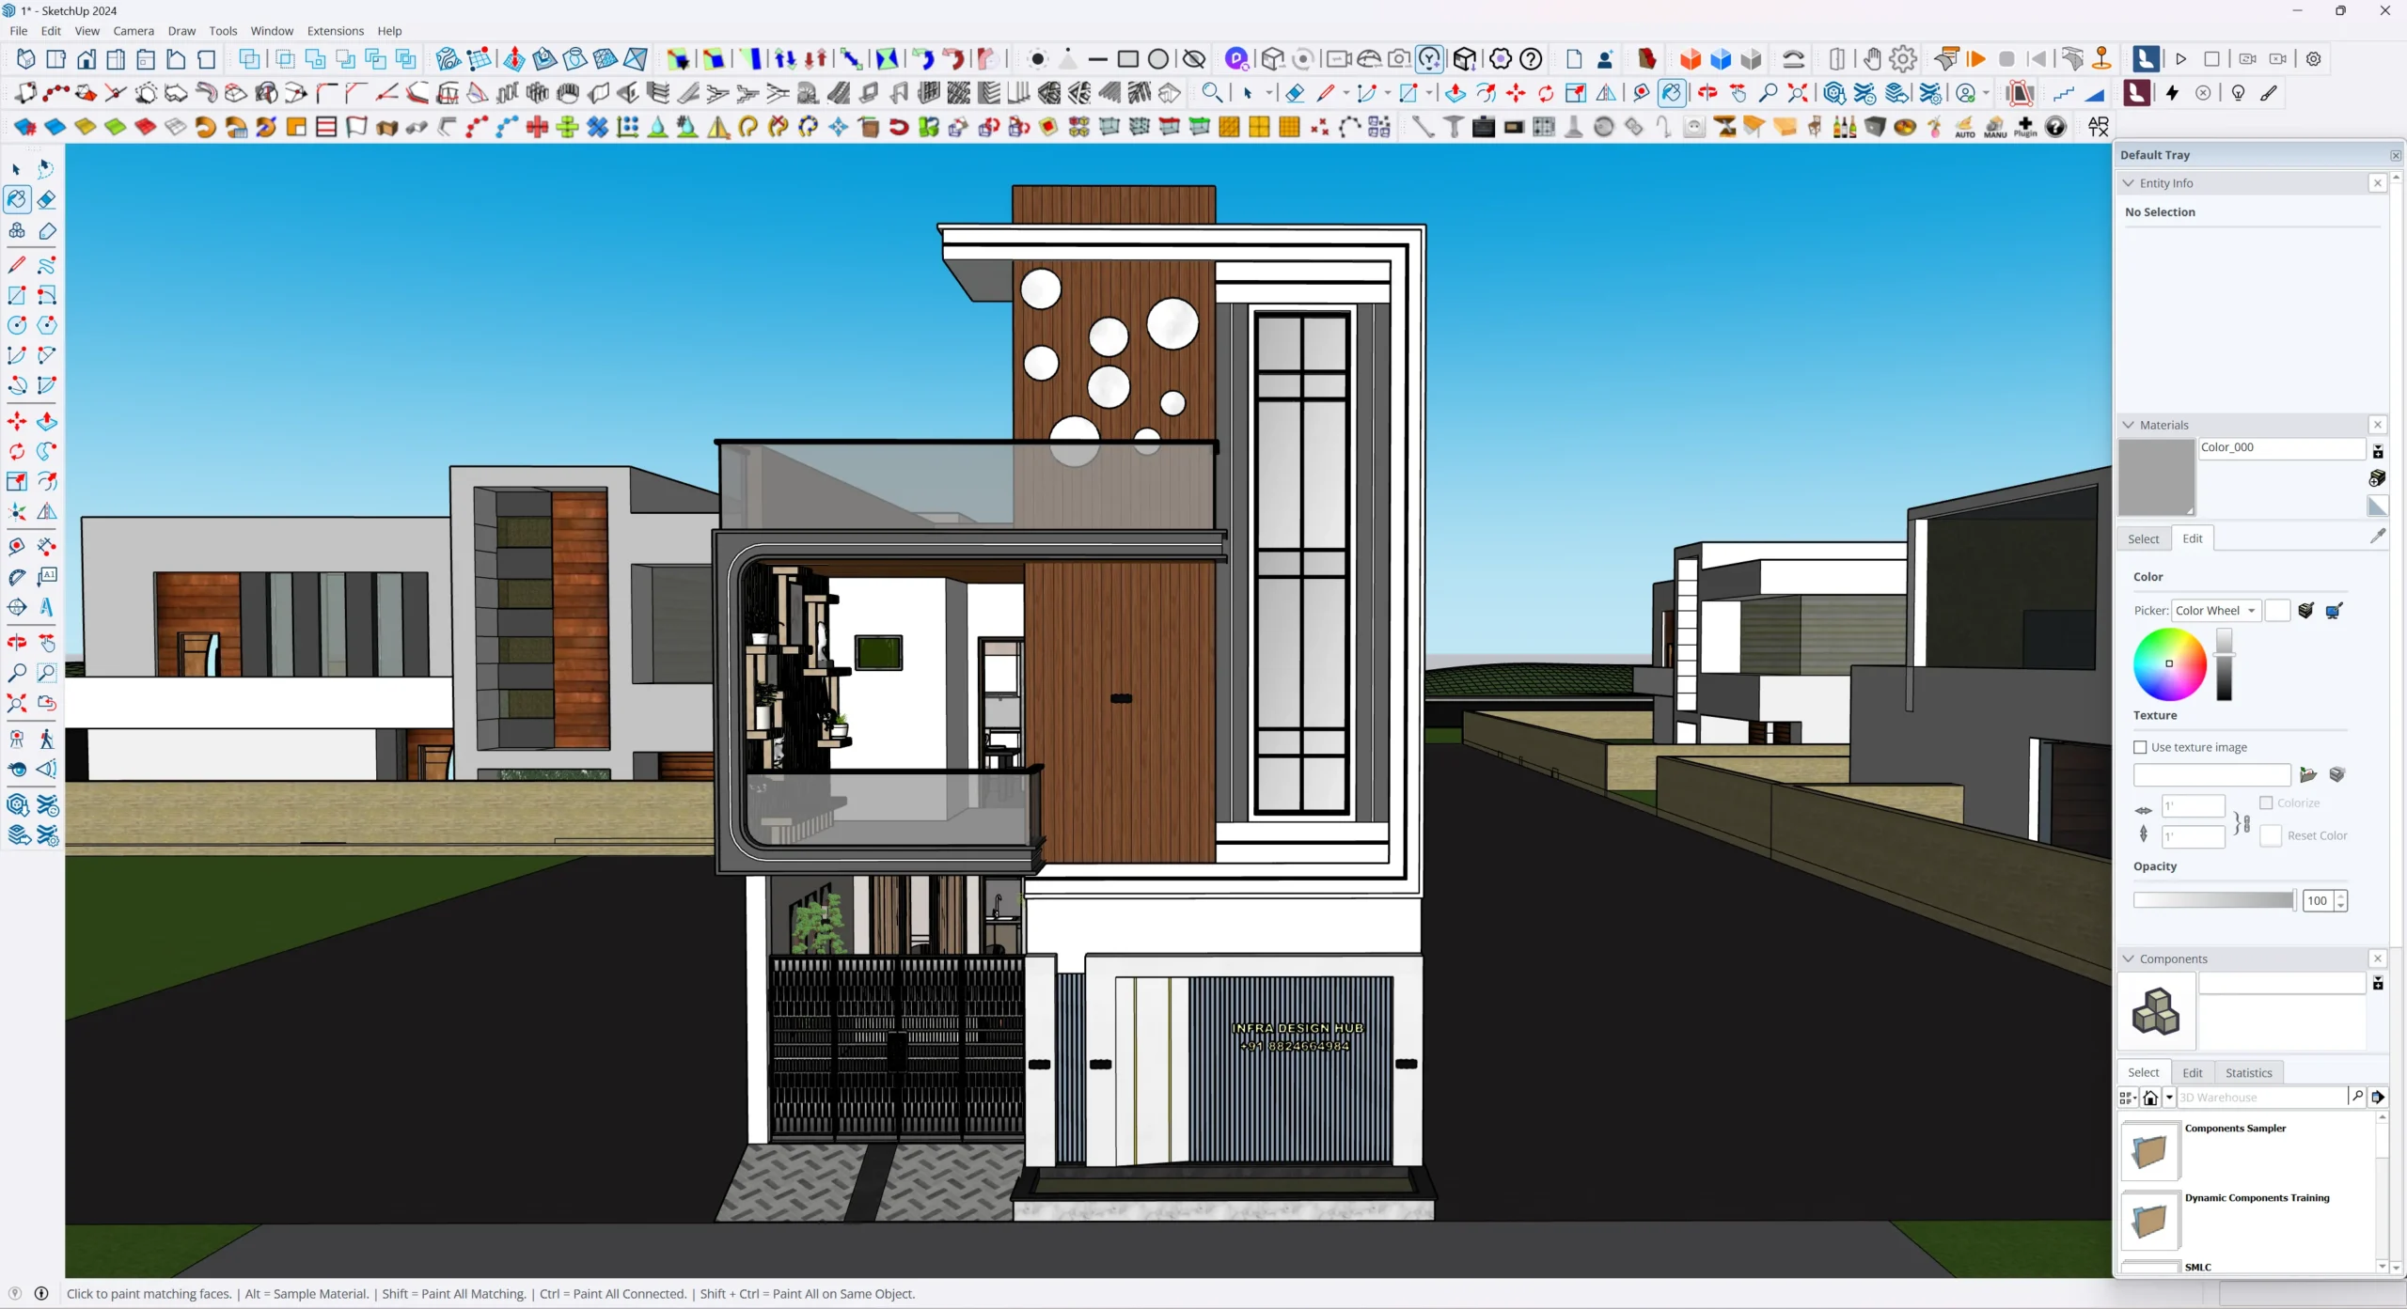Select the Line pencil tool in left toolbar

17,265
